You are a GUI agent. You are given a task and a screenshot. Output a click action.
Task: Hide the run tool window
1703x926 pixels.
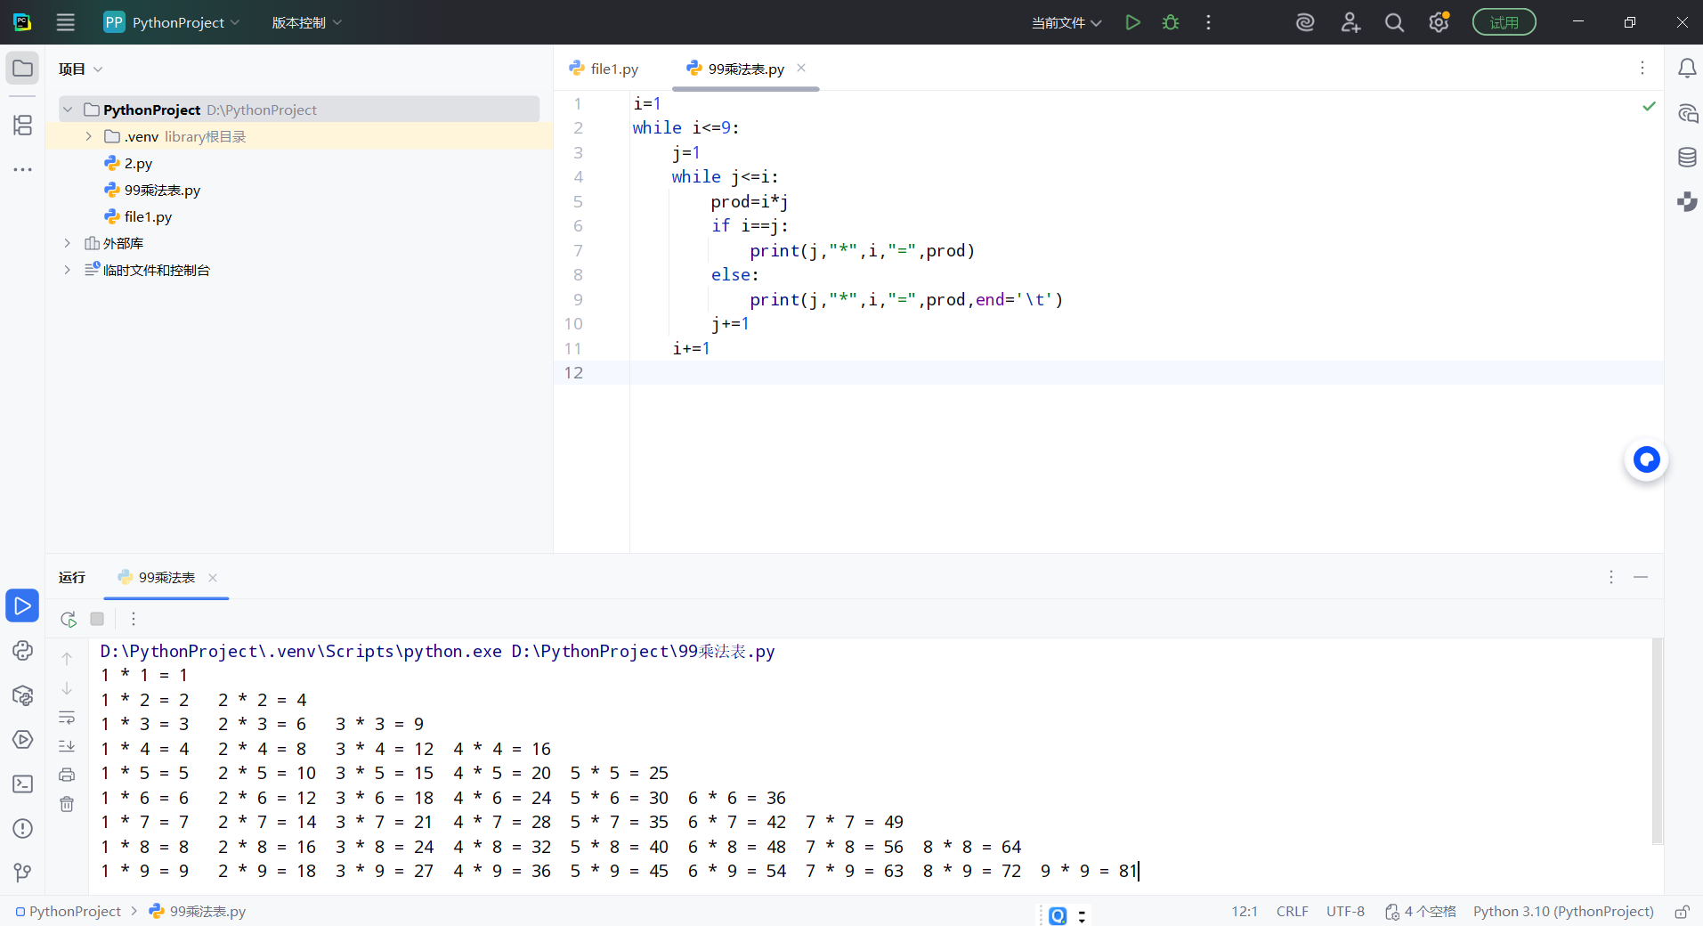[x=1641, y=577]
